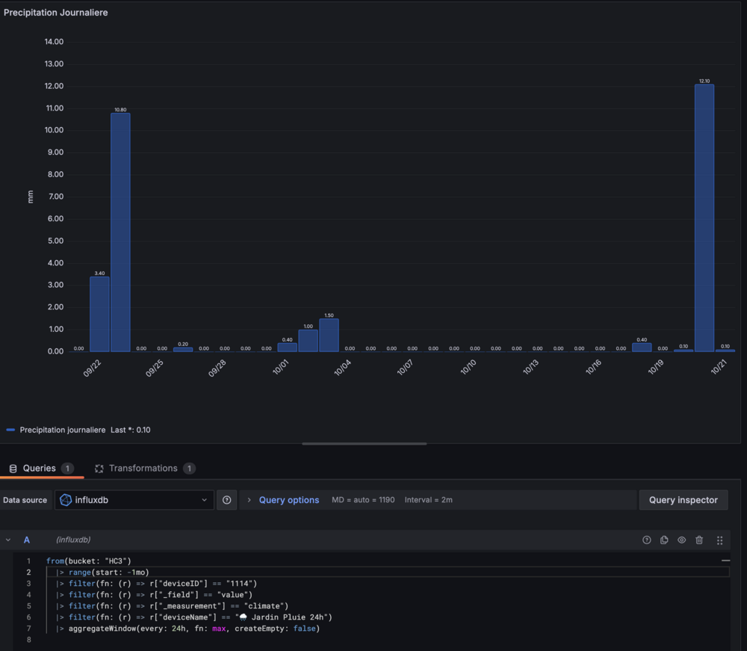Delete query A with trash icon
Image resolution: width=747 pixels, height=651 pixels.
pos(699,540)
